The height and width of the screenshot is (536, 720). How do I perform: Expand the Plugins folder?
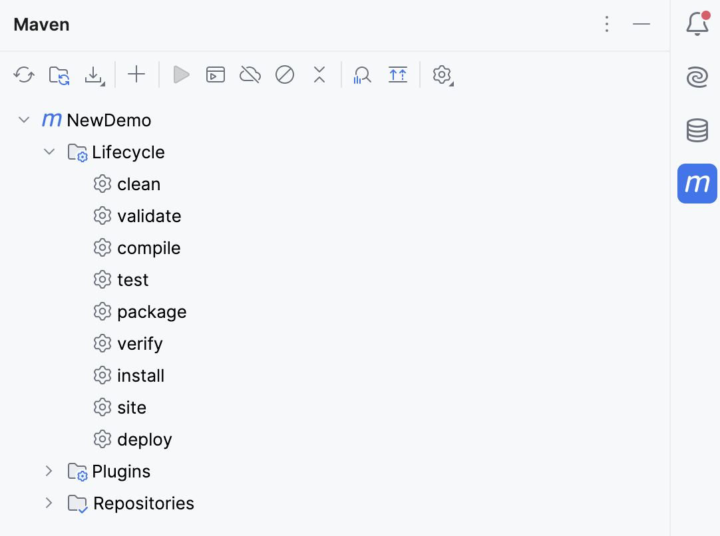click(x=49, y=471)
